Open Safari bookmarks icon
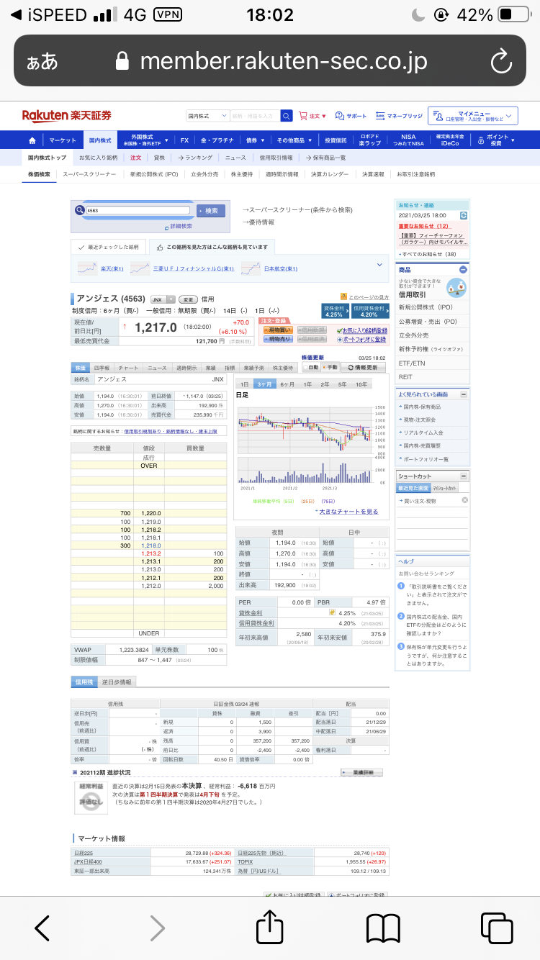Image resolution: width=540 pixels, height=960 pixels. click(383, 928)
